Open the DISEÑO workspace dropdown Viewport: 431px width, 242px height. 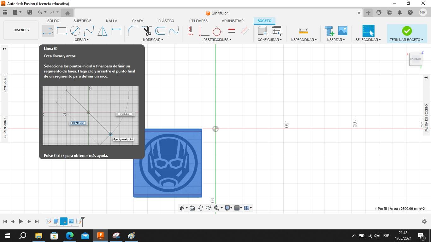[21, 30]
